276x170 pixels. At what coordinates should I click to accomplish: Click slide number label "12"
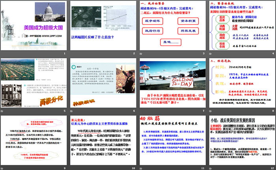click(272, 168)
